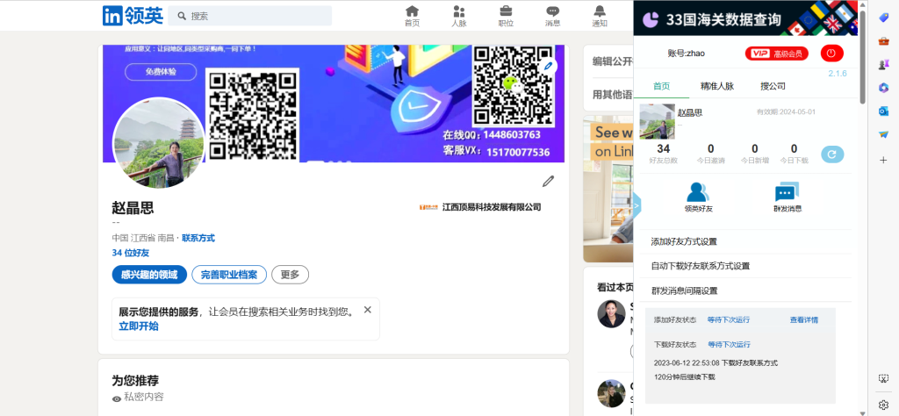899x416 pixels.
Task: Click the pencil icon to edit profile intro
Action: pos(548,181)
